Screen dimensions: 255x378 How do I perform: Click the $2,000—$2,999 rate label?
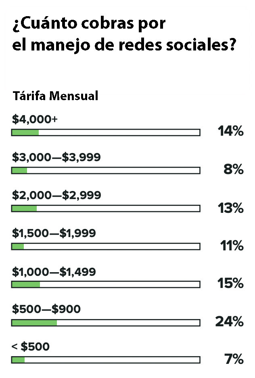(56, 195)
